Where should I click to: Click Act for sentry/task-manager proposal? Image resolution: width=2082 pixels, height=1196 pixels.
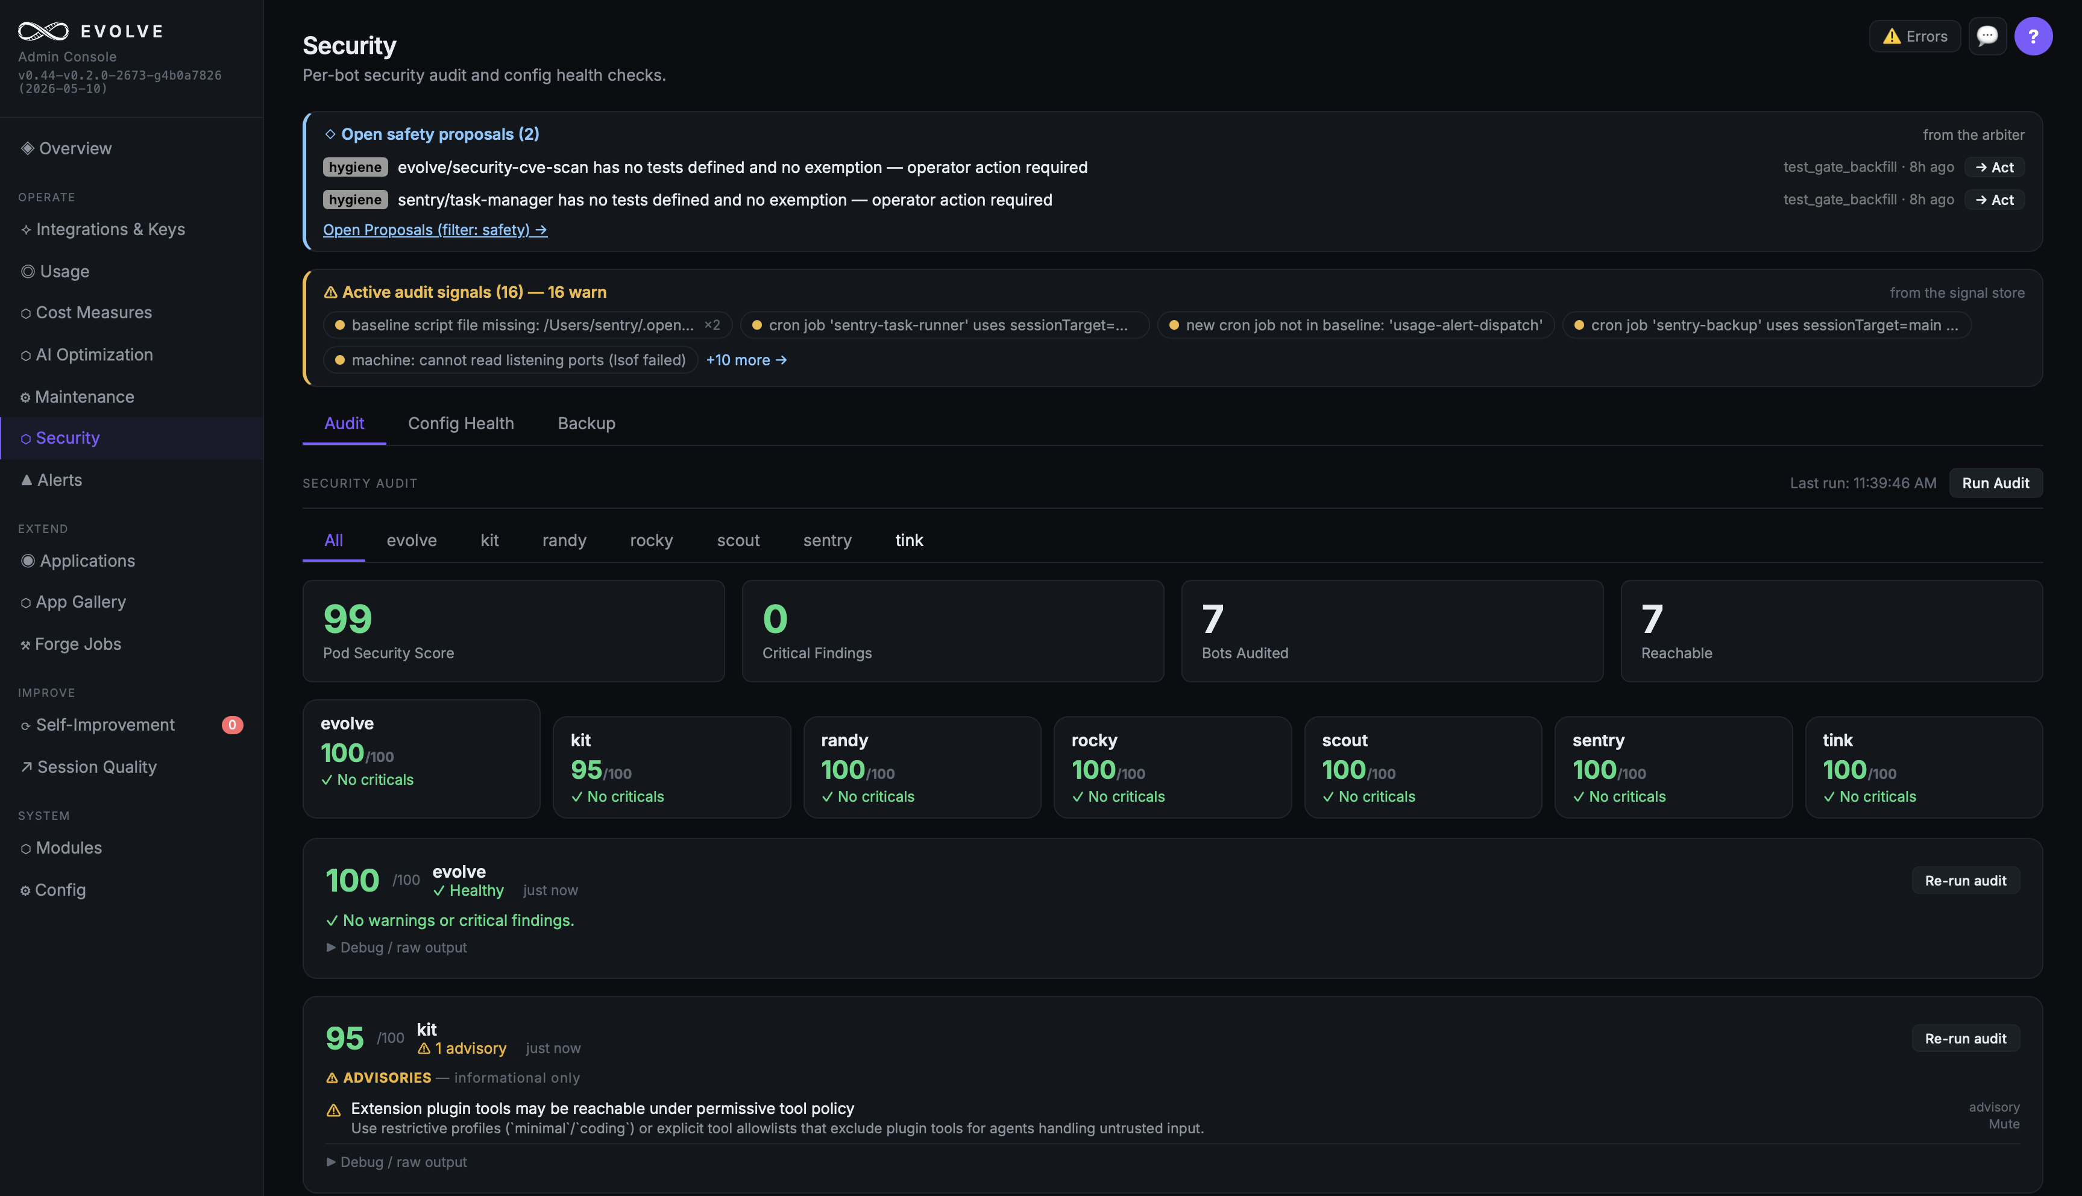(x=1994, y=200)
